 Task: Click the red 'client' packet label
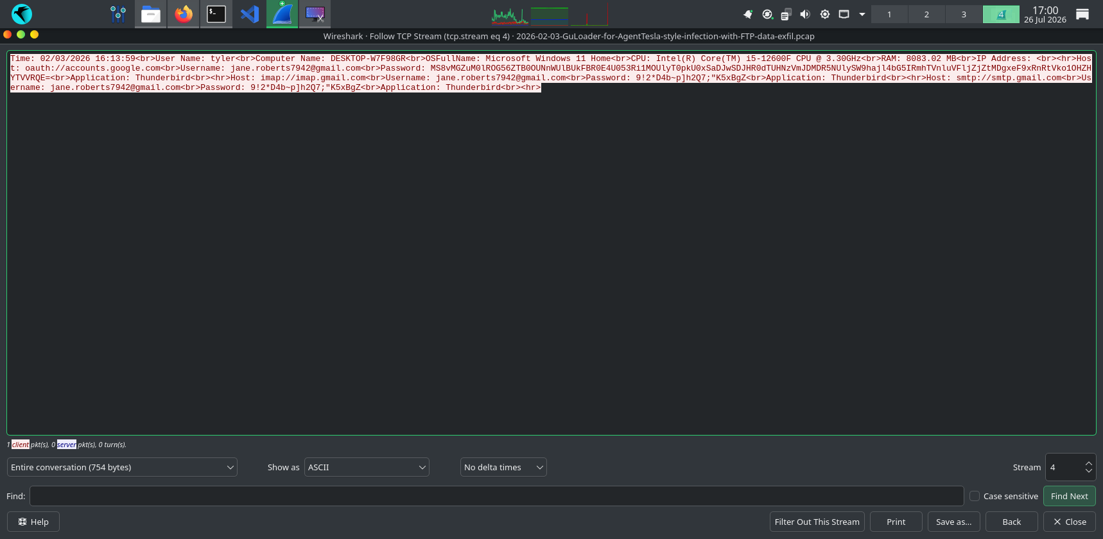[21, 445]
